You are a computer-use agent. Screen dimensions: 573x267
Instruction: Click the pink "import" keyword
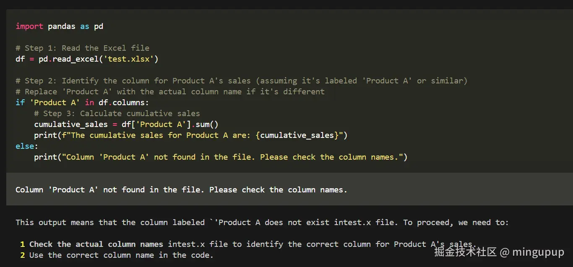click(29, 26)
